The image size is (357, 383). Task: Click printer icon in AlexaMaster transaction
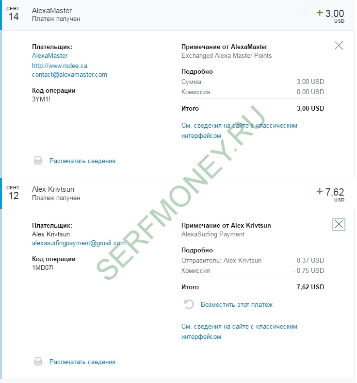[38, 161]
